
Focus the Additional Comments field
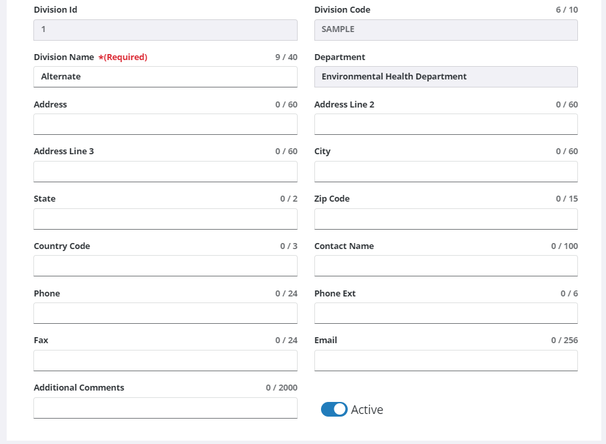point(166,408)
